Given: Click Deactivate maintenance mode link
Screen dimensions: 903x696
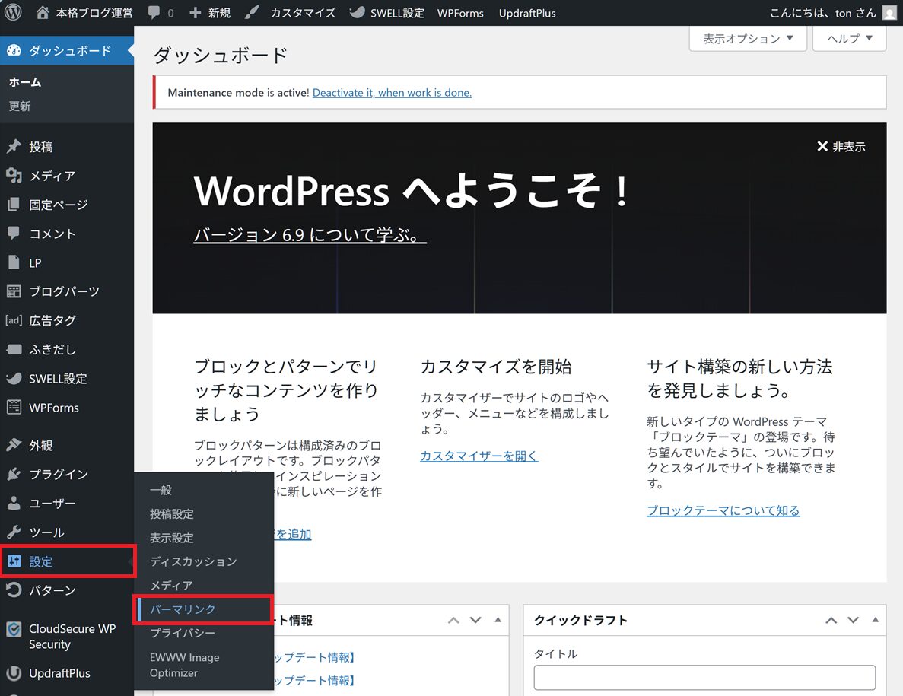Looking at the screenshot, I should (392, 93).
